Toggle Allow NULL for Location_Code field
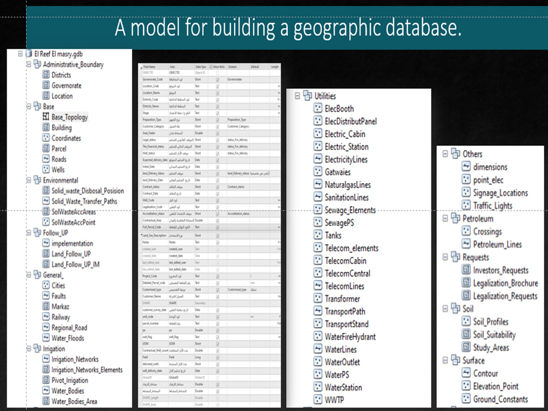 click(218, 87)
